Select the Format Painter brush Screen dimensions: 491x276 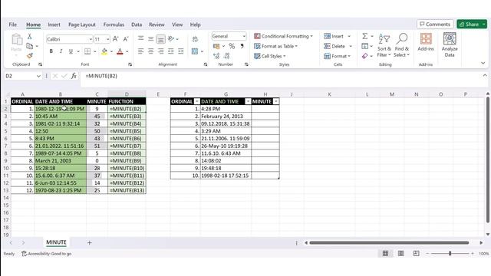pos(30,56)
